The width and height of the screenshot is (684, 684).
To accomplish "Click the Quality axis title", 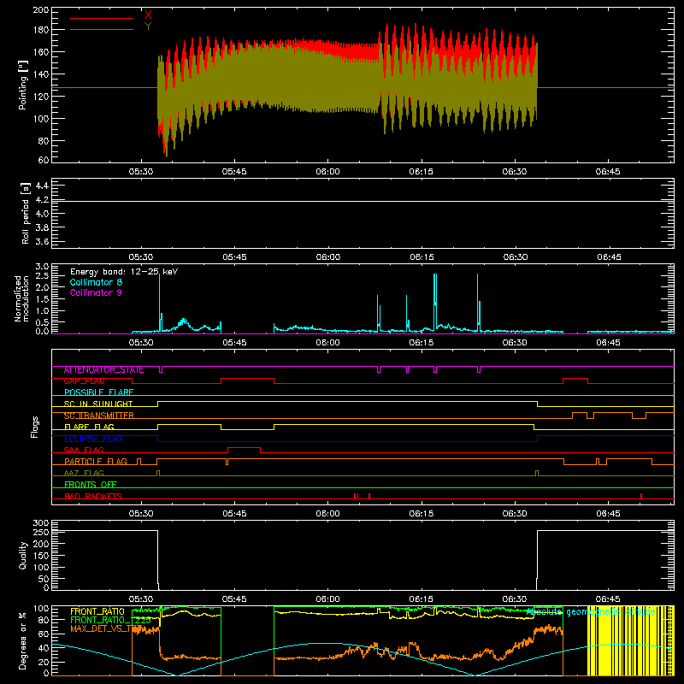I will click(x=23, y=555).
